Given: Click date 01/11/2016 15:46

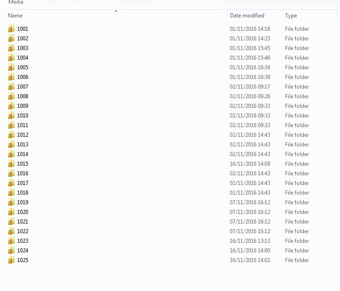Looking at the screenshot, I should (250, 58).
